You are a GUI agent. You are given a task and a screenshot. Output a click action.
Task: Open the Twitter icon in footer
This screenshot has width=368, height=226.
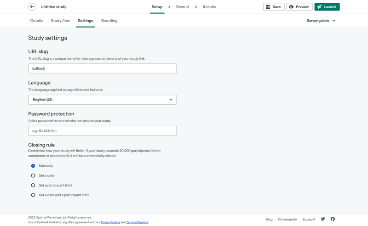click(x=323, y=219)
